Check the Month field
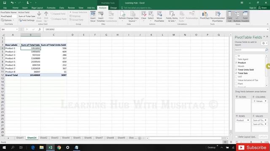 pyautogui.click(x=236, y=66)
